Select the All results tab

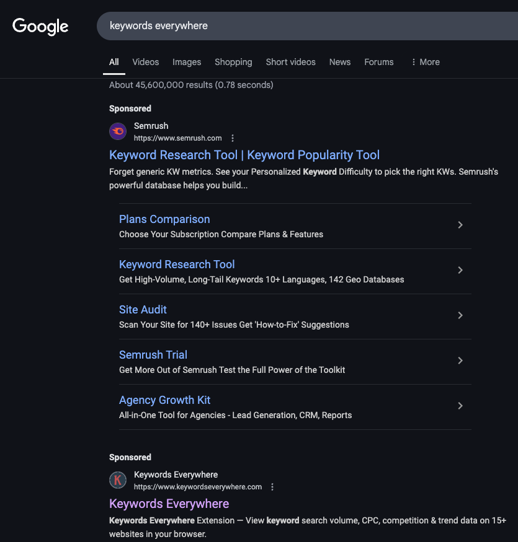pyautogui.click(x=114, y=62)
